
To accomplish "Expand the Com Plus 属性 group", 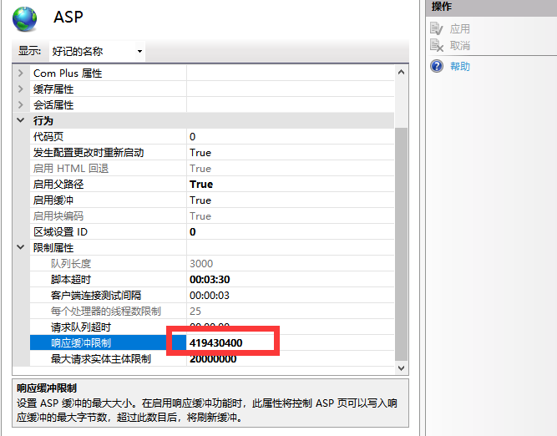I will click(x=21, y=74).
